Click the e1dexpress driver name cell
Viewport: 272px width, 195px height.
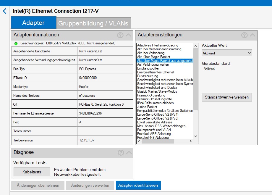tap(105, 96)
